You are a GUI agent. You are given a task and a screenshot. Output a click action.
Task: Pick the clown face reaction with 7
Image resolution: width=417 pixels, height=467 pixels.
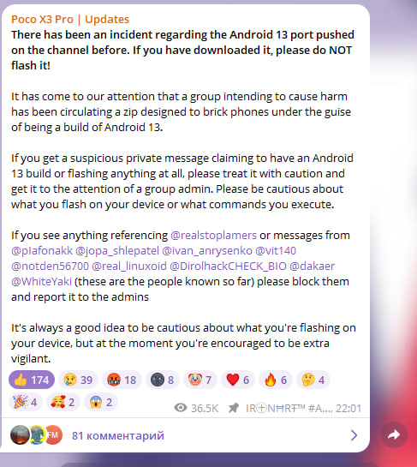point(200,380)
